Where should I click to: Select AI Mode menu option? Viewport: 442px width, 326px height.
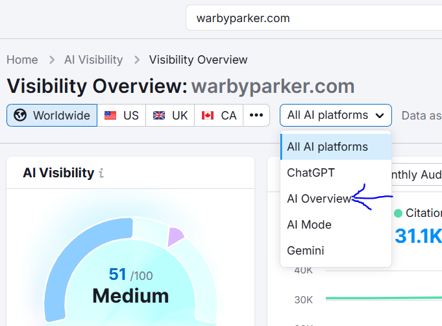pyautogui.click(x=309, y=225)
